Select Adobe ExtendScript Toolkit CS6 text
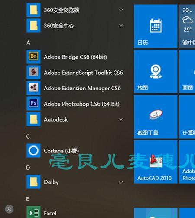Screen dimensions: 195x218 click(x=83, y=73)
